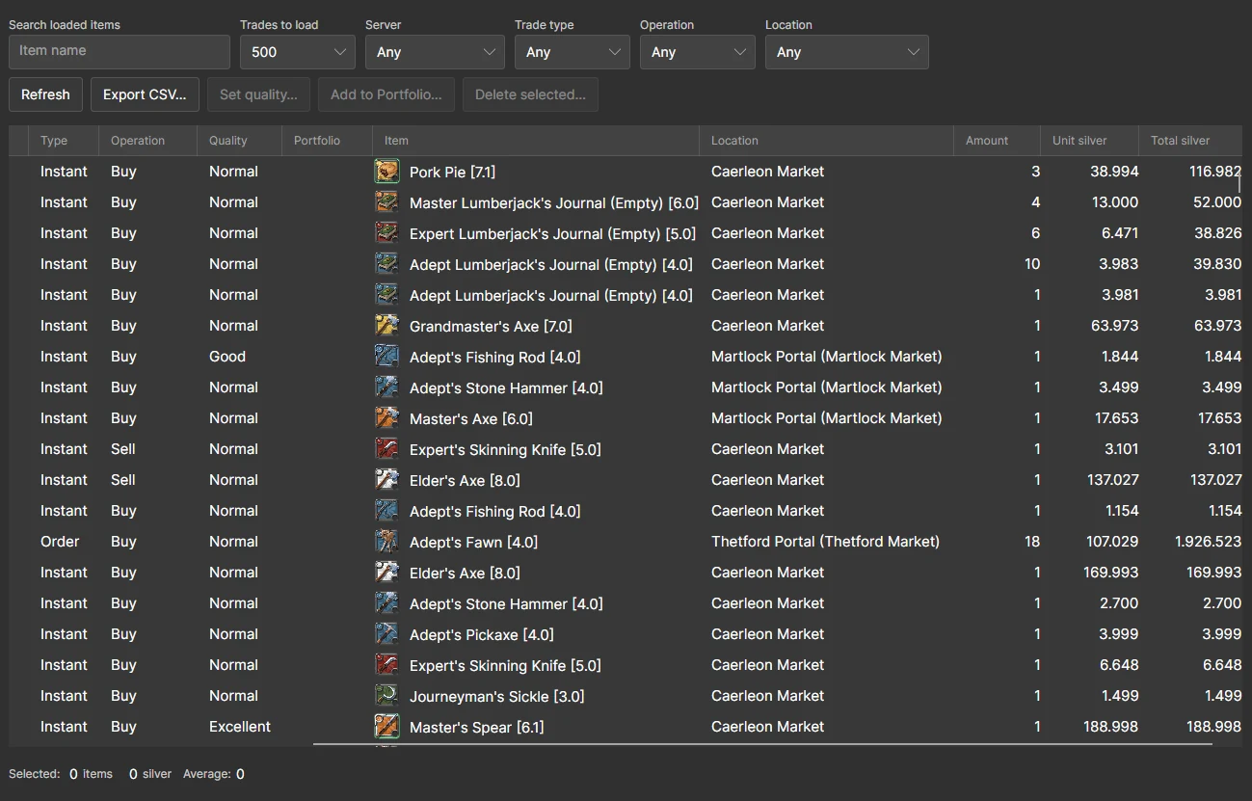Select the Thetford Portal (Thetford Market) cell

pyautogui.click(x=825, y=542)
